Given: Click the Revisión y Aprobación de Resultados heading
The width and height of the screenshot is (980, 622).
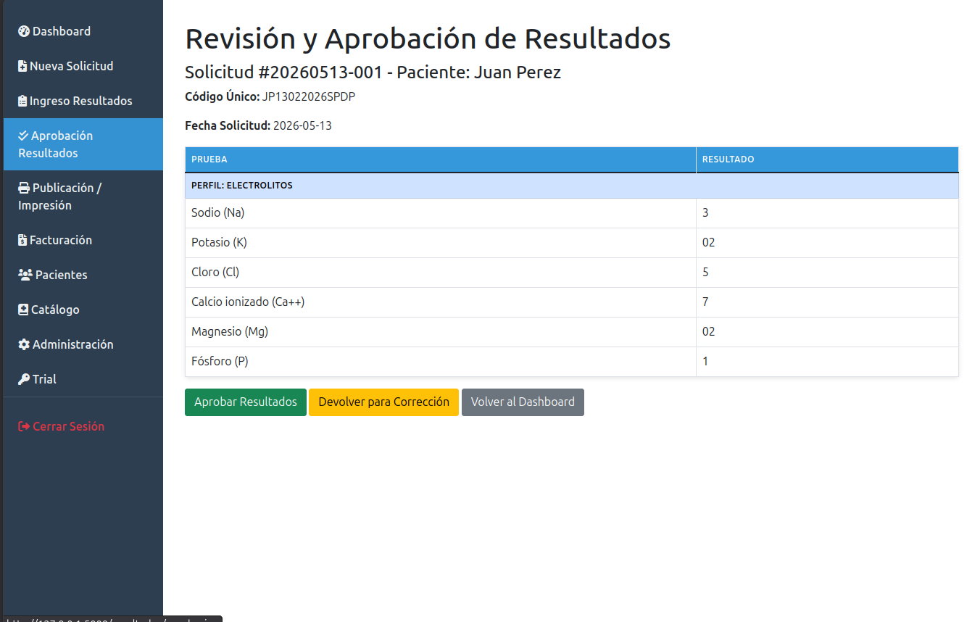Looking at the screenshot, I should pyautogui.click(x=428, y=38).
